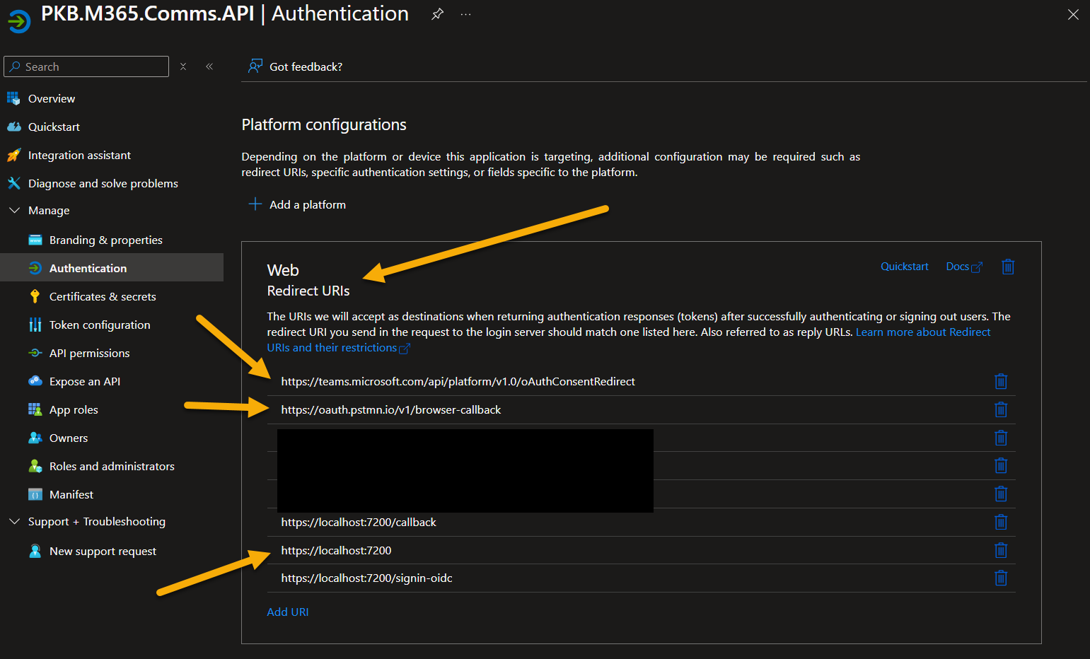Switch to the Overview page
1090x659 pixels.
pos(51,98)
